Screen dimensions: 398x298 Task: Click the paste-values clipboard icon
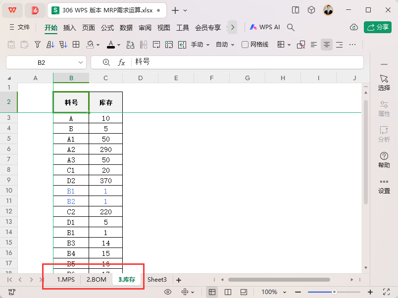click(11, 45)
